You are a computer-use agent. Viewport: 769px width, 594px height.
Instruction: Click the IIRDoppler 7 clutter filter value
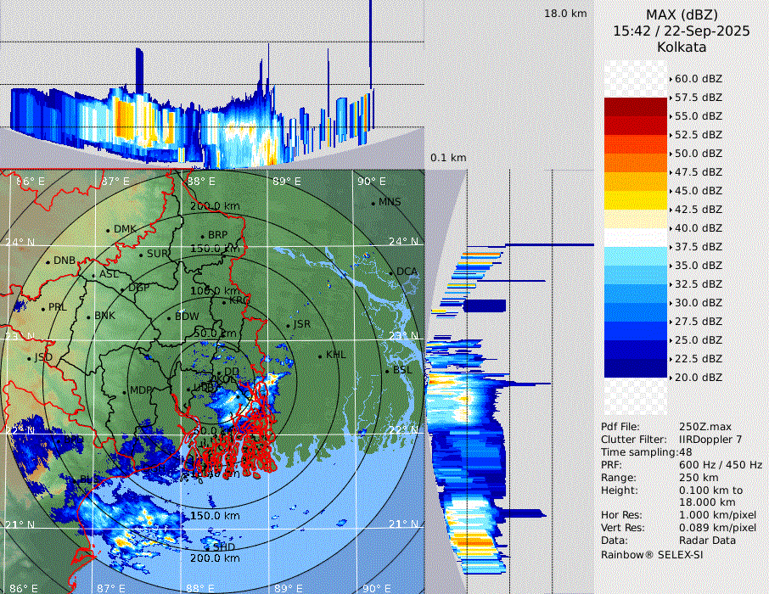click(x=711, y=440)
